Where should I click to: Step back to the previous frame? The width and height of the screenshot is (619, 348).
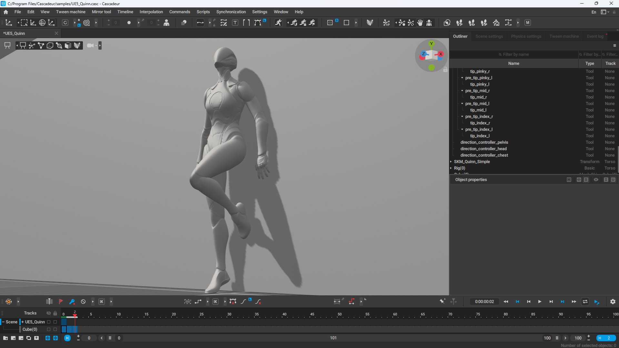[x=528, y=302]
